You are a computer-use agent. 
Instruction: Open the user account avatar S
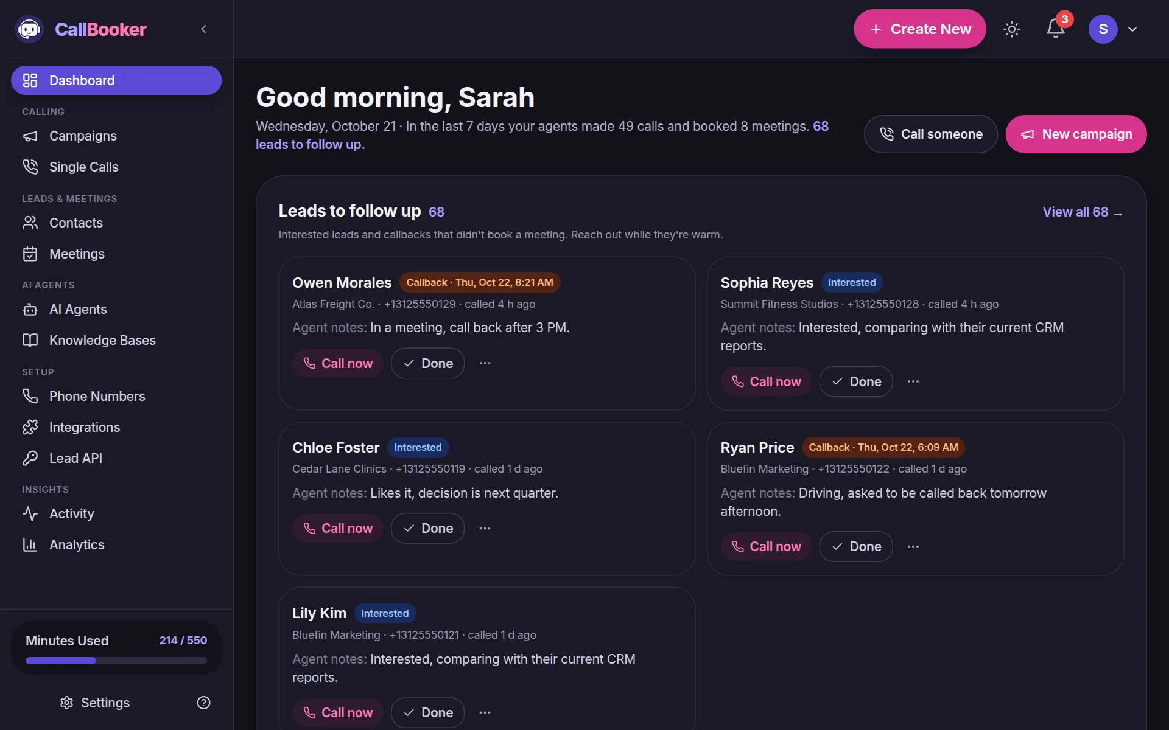[1103, 29]
